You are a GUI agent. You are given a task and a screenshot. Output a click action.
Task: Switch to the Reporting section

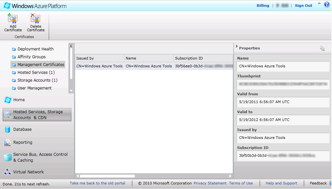click(x=23, y=142)
